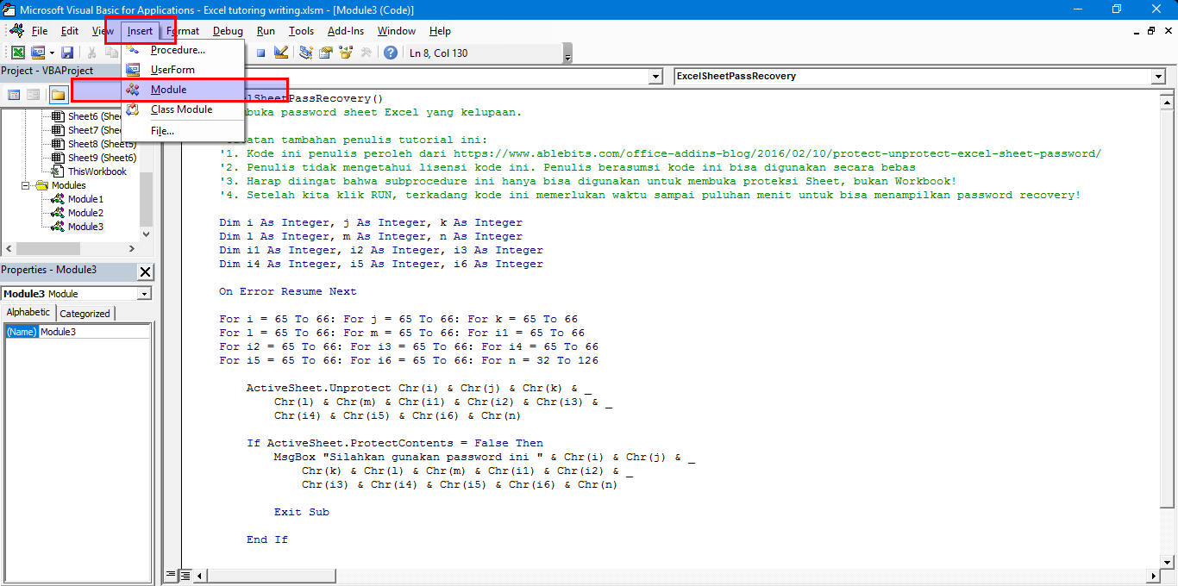Click the (Name) property value field
Screen dimensions: 1178x586
(95, 332)
